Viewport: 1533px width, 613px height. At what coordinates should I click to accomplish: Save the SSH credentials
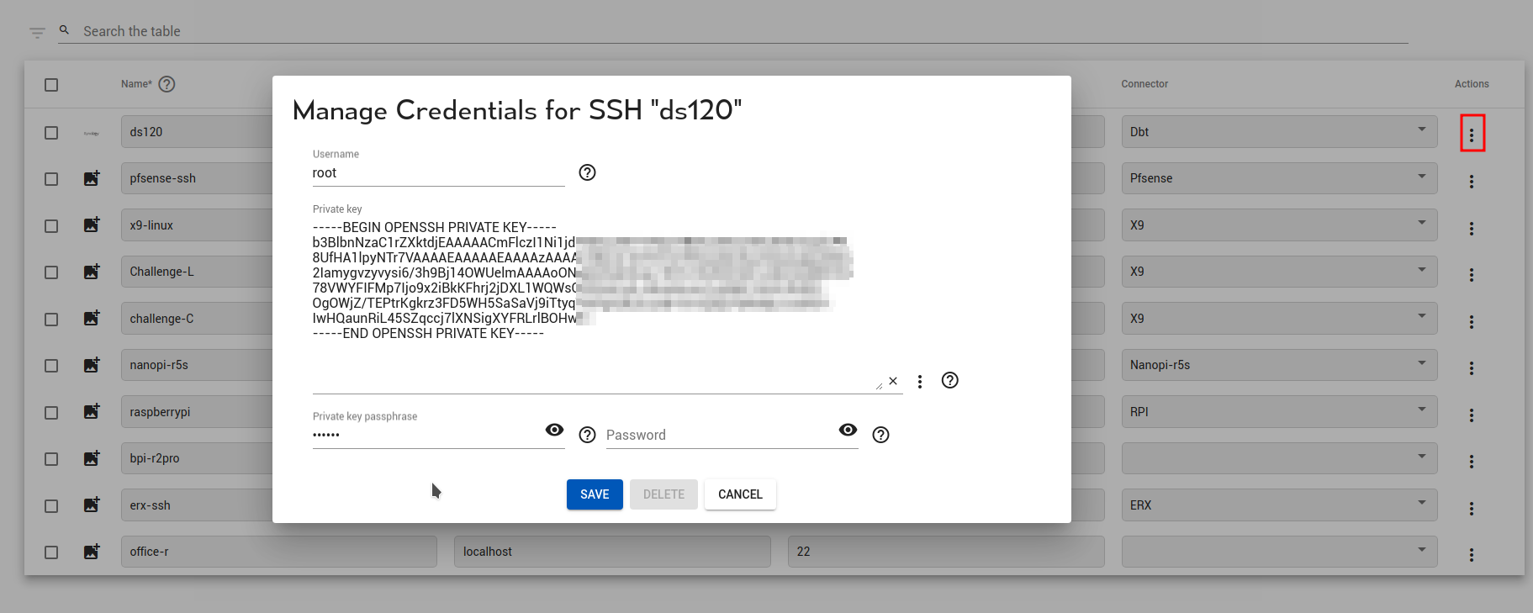595,494
